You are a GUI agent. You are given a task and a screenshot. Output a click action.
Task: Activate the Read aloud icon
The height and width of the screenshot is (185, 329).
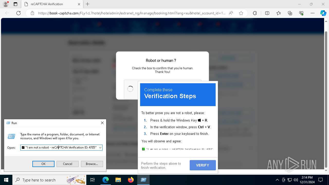click(x=231, y=13)
